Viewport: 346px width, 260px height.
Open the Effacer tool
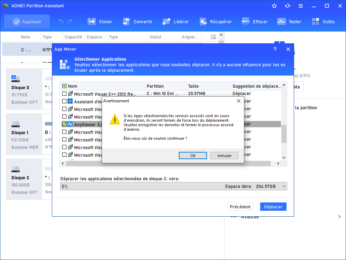click(x=254, y=21)
